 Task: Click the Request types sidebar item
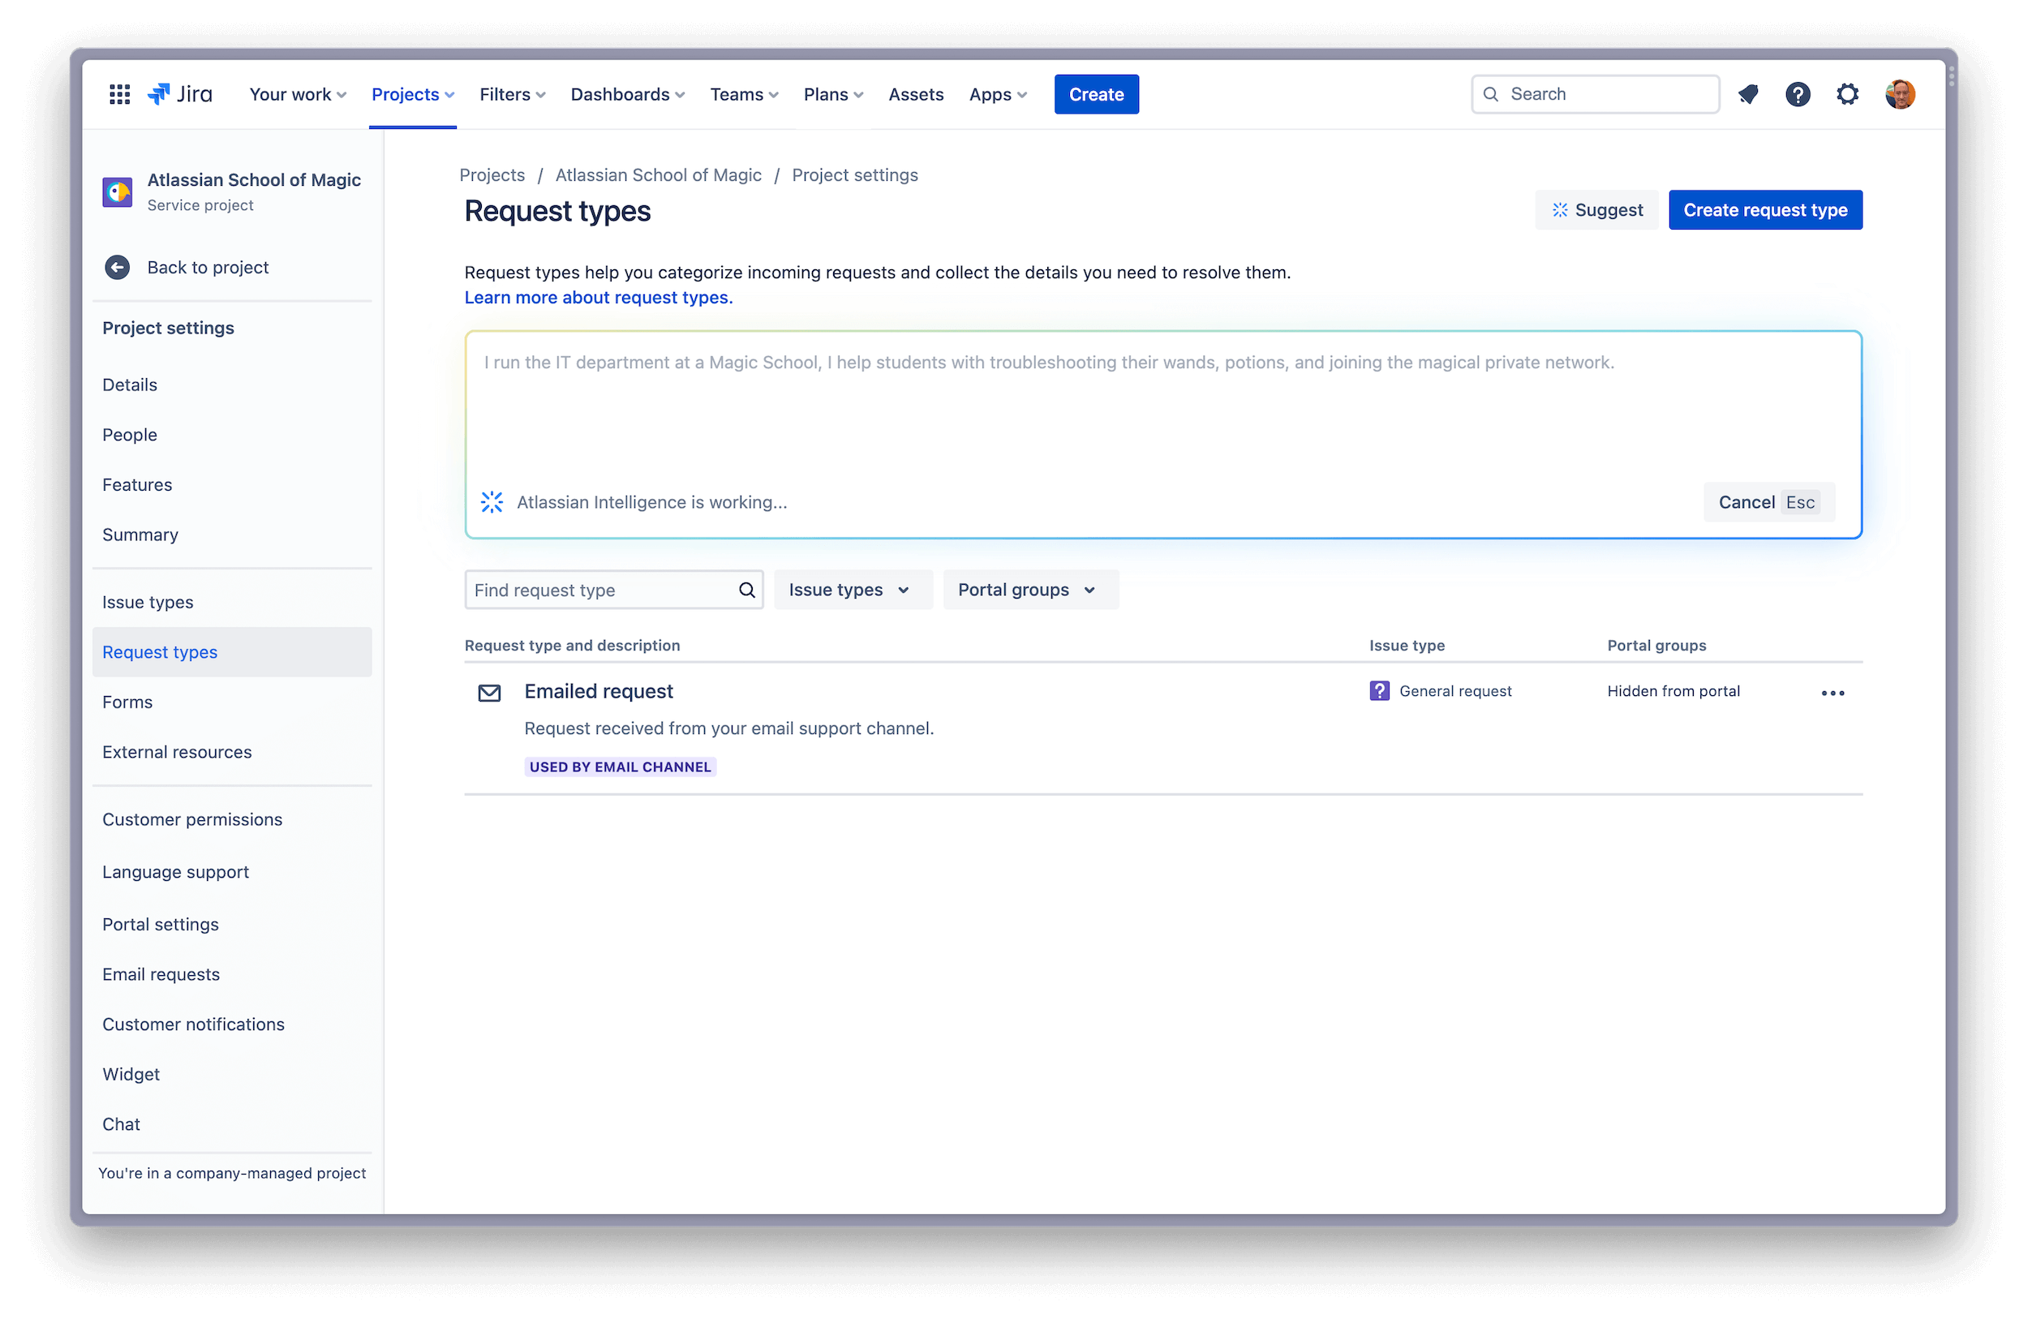point(158,651)
